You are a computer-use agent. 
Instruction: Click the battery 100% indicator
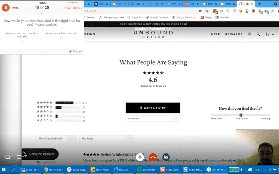[x=234, y=169]
